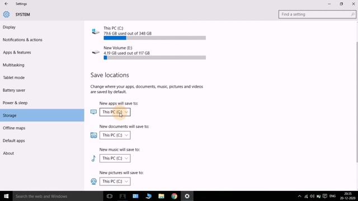The height and width of the screenshot is (201, 358).
Task: Click the search magnifier in Find a setting
Action: coord(352,15)
